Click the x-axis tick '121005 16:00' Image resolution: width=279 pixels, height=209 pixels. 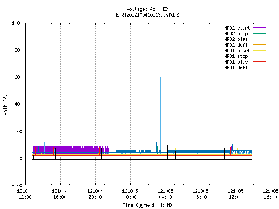pyautogui.click(x=270, y=194)
